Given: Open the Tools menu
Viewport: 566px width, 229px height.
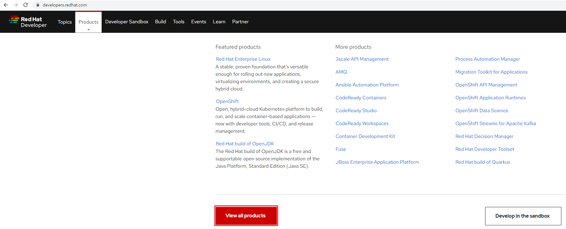Looking at the screenshot, I should click(179, 22).
